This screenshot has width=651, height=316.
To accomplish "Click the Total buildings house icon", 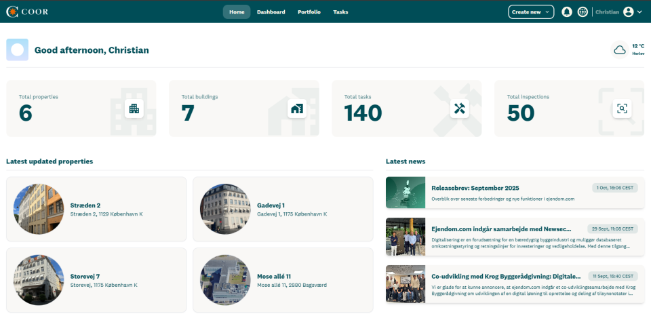I will (x=296, y=108).
